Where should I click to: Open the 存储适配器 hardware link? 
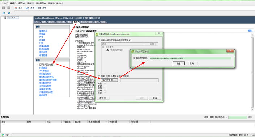44,46
